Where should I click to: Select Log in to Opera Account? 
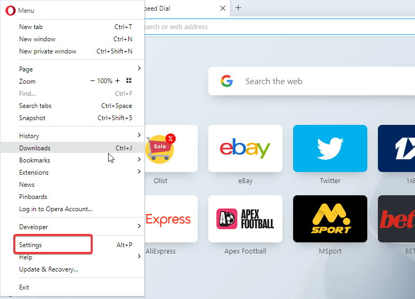(73, 209)
